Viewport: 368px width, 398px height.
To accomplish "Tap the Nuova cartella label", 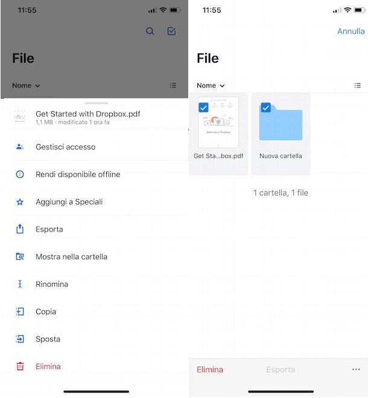I will click(281, 156).
